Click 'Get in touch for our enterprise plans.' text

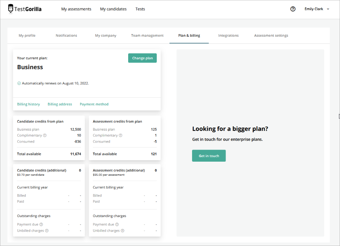coord(227,139)
